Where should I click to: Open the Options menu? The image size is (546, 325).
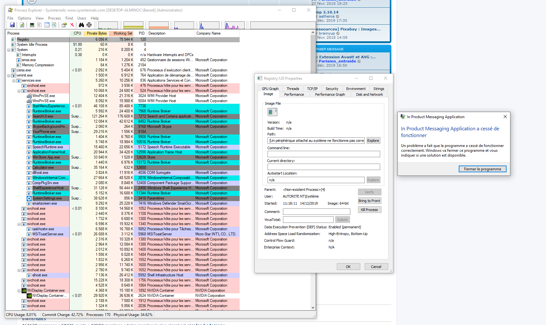pos(24,18)
